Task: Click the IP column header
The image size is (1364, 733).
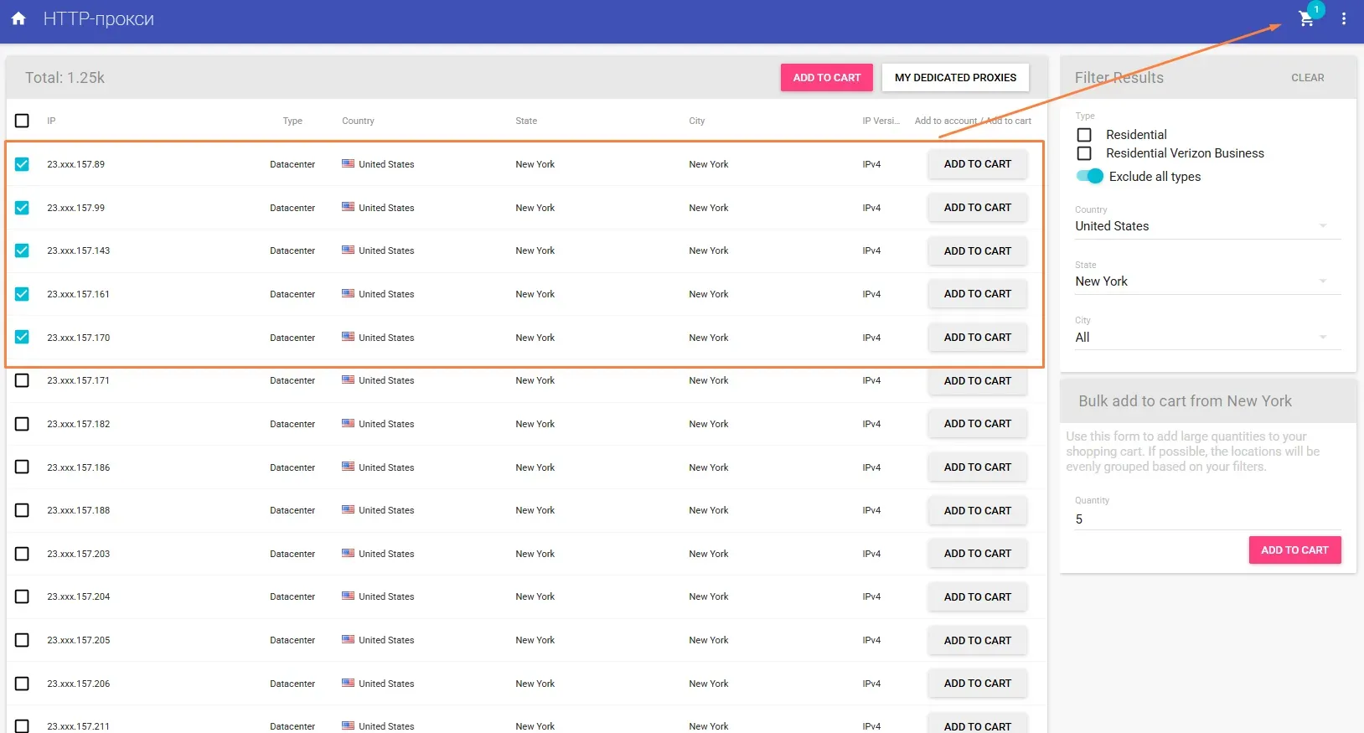Action: click(x=51, y=121)
